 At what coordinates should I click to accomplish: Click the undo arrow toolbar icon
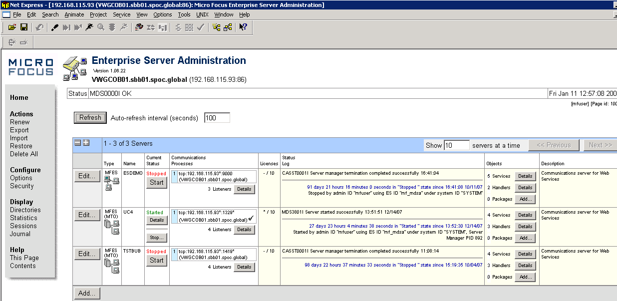click(40, 27)
